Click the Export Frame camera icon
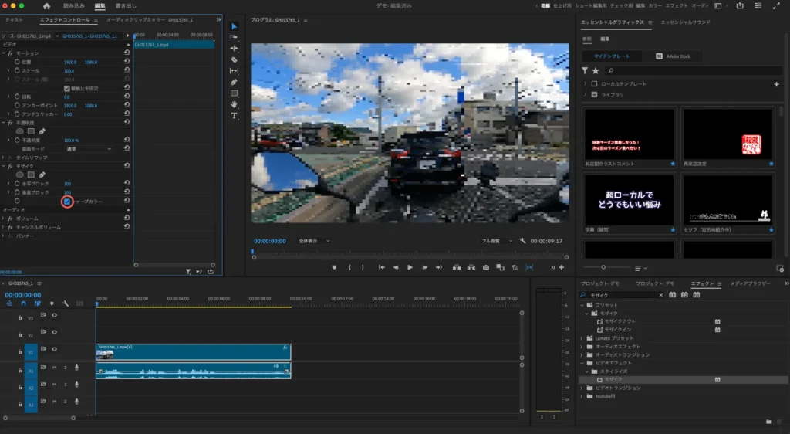Screen dimensions: 790x434 [485, 267]
